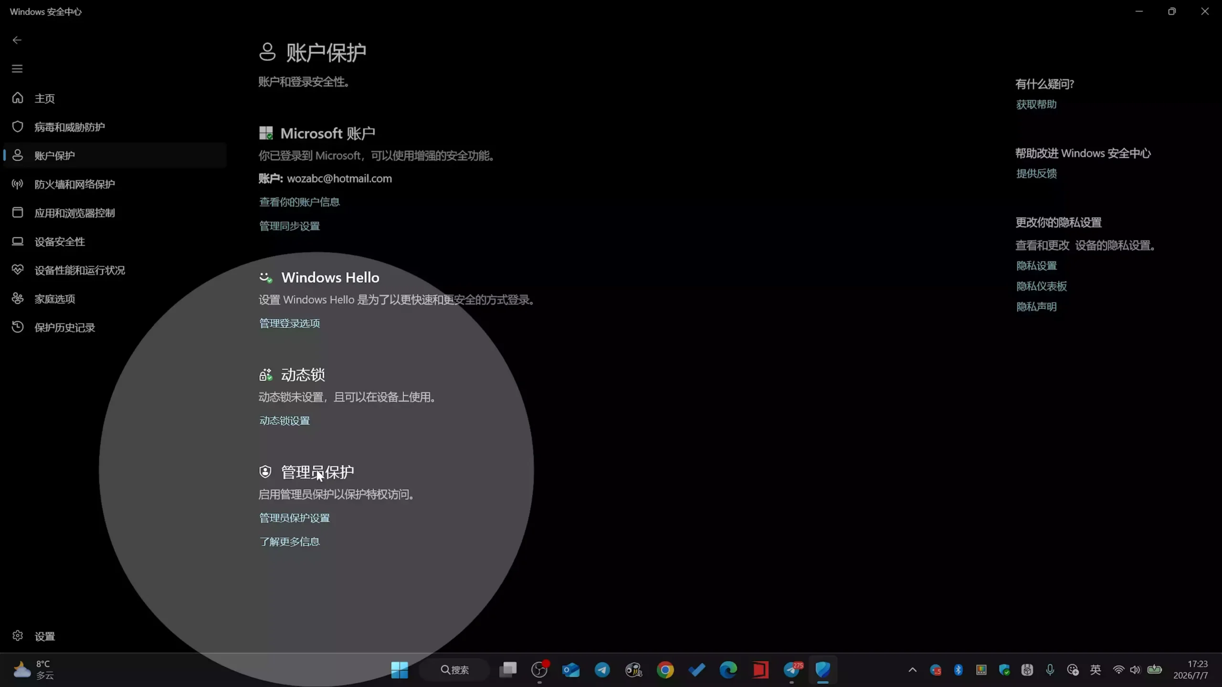The width and height of the screenshot is (1222, 687).
Task: Click 获取帮助 link
Action: coord(1036,104)
